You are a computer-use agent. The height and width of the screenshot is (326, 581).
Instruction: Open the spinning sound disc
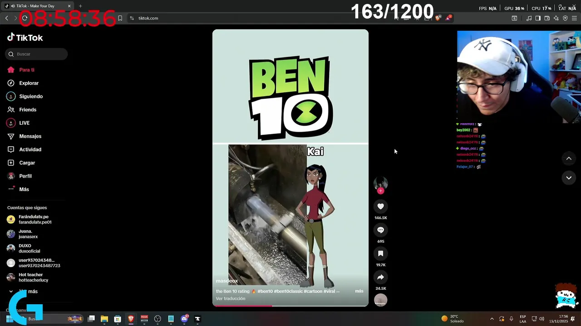point(380,300)
